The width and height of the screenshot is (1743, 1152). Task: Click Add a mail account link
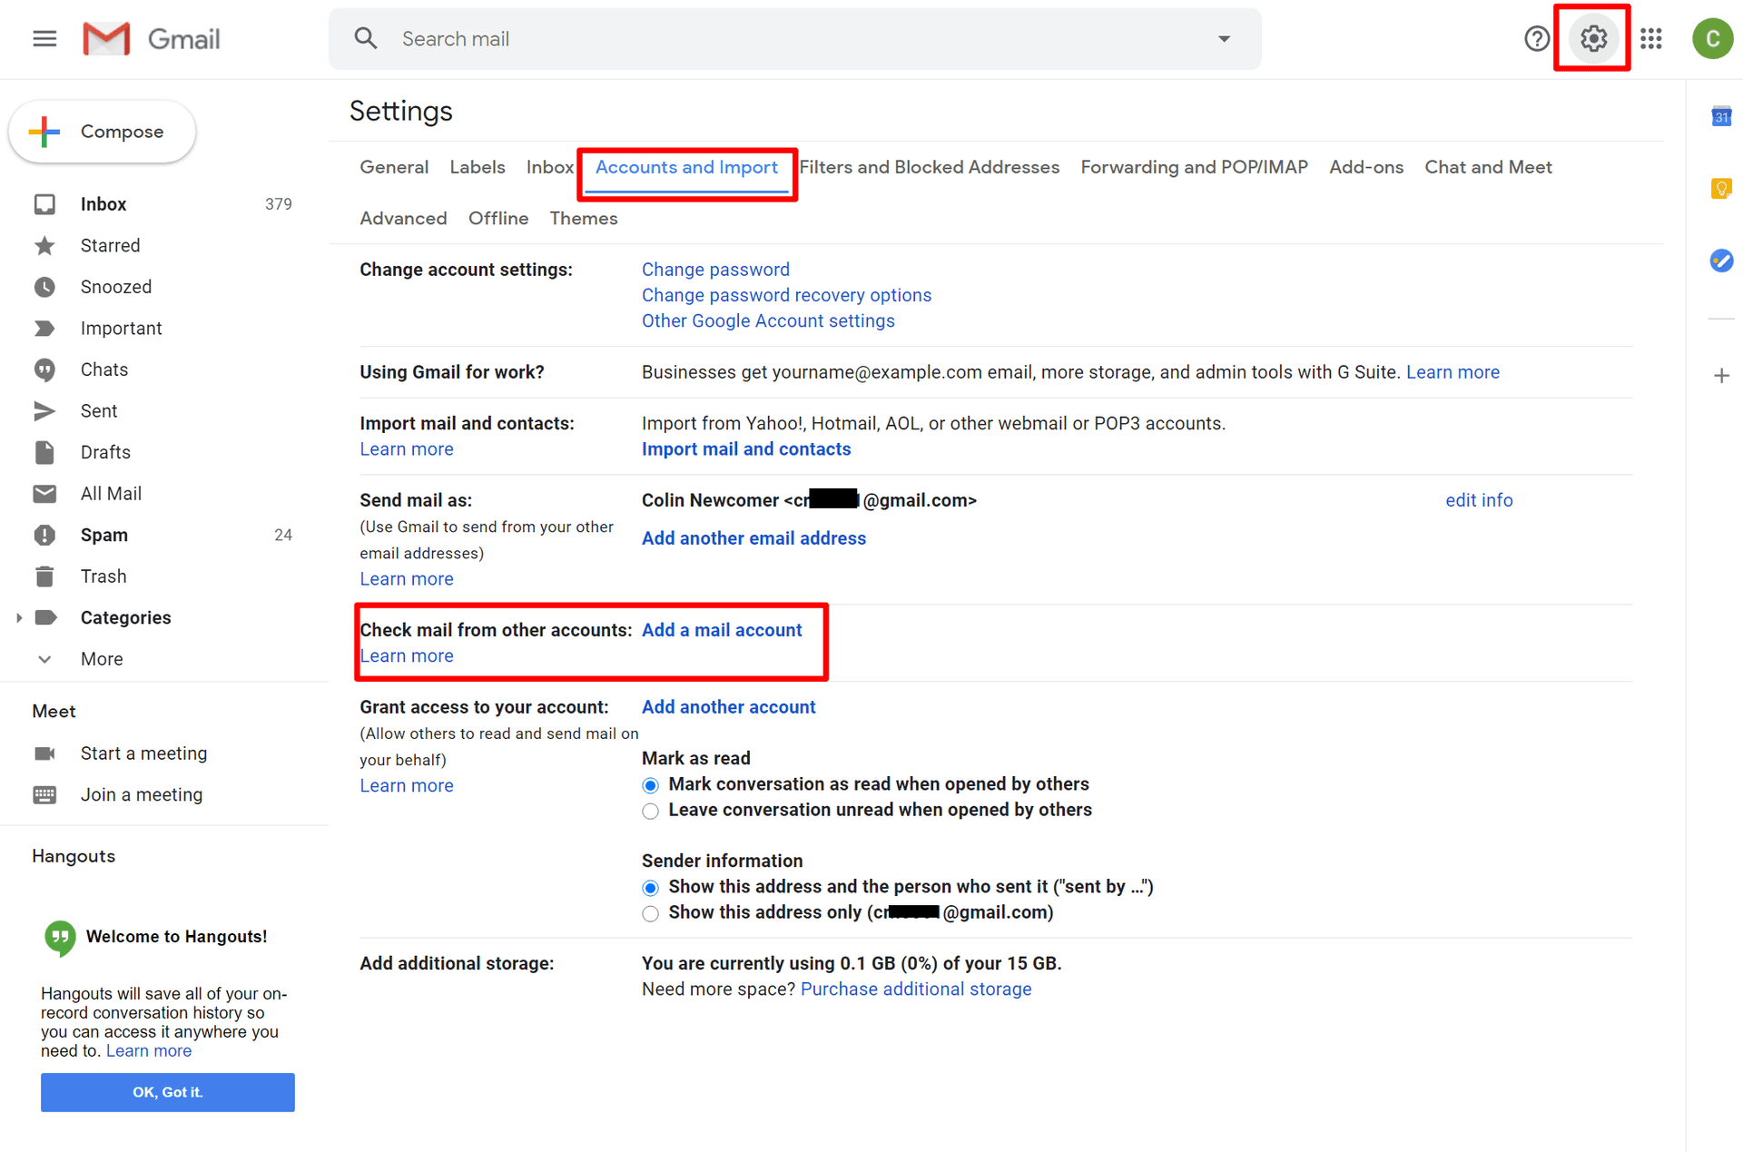tap(723, 630)
